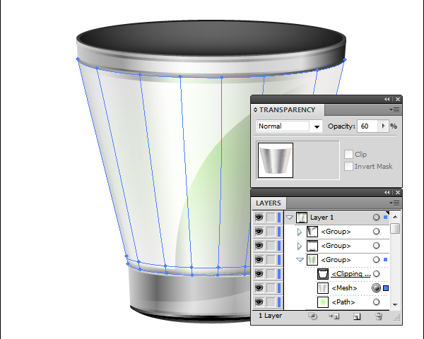Collapse the Transparency panel to icons

click(x=387, y=99)
